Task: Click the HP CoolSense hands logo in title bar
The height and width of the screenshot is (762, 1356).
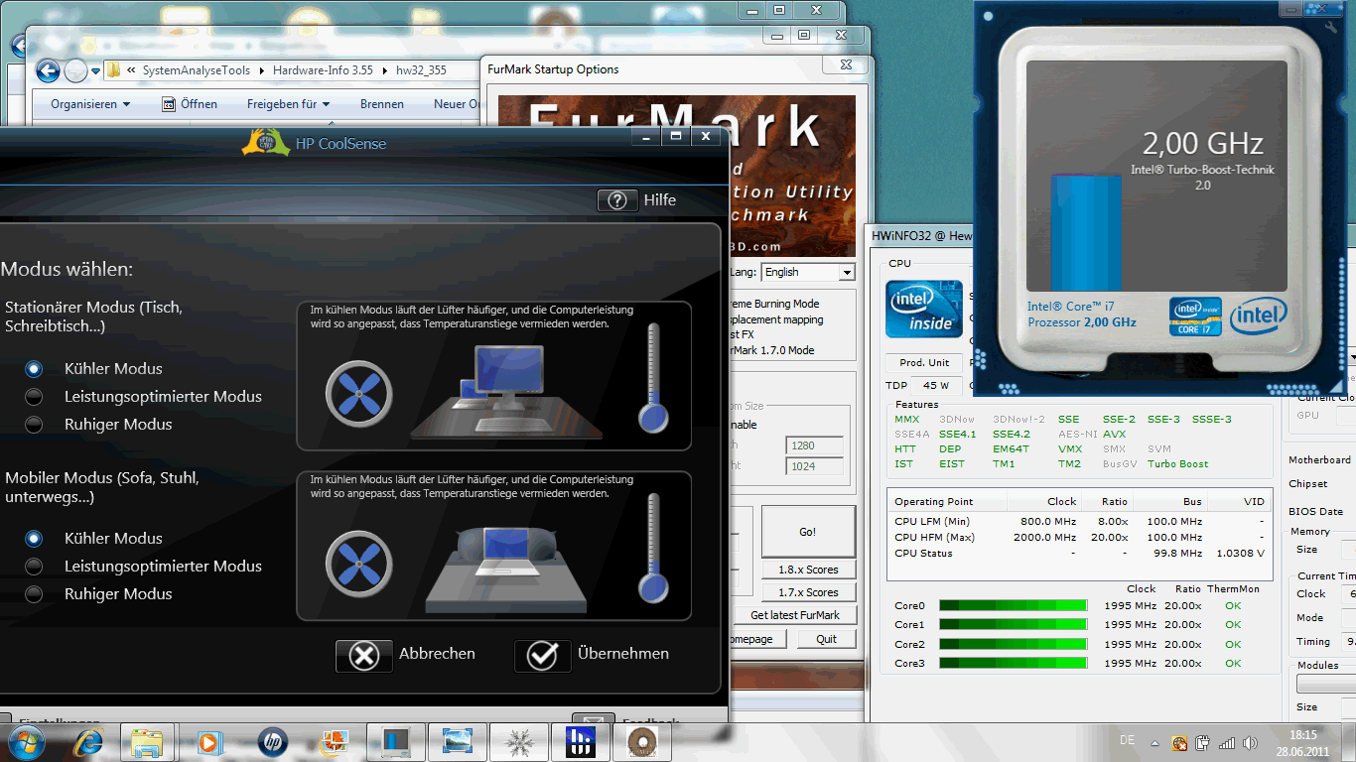Action: click(x=266, y=143)
